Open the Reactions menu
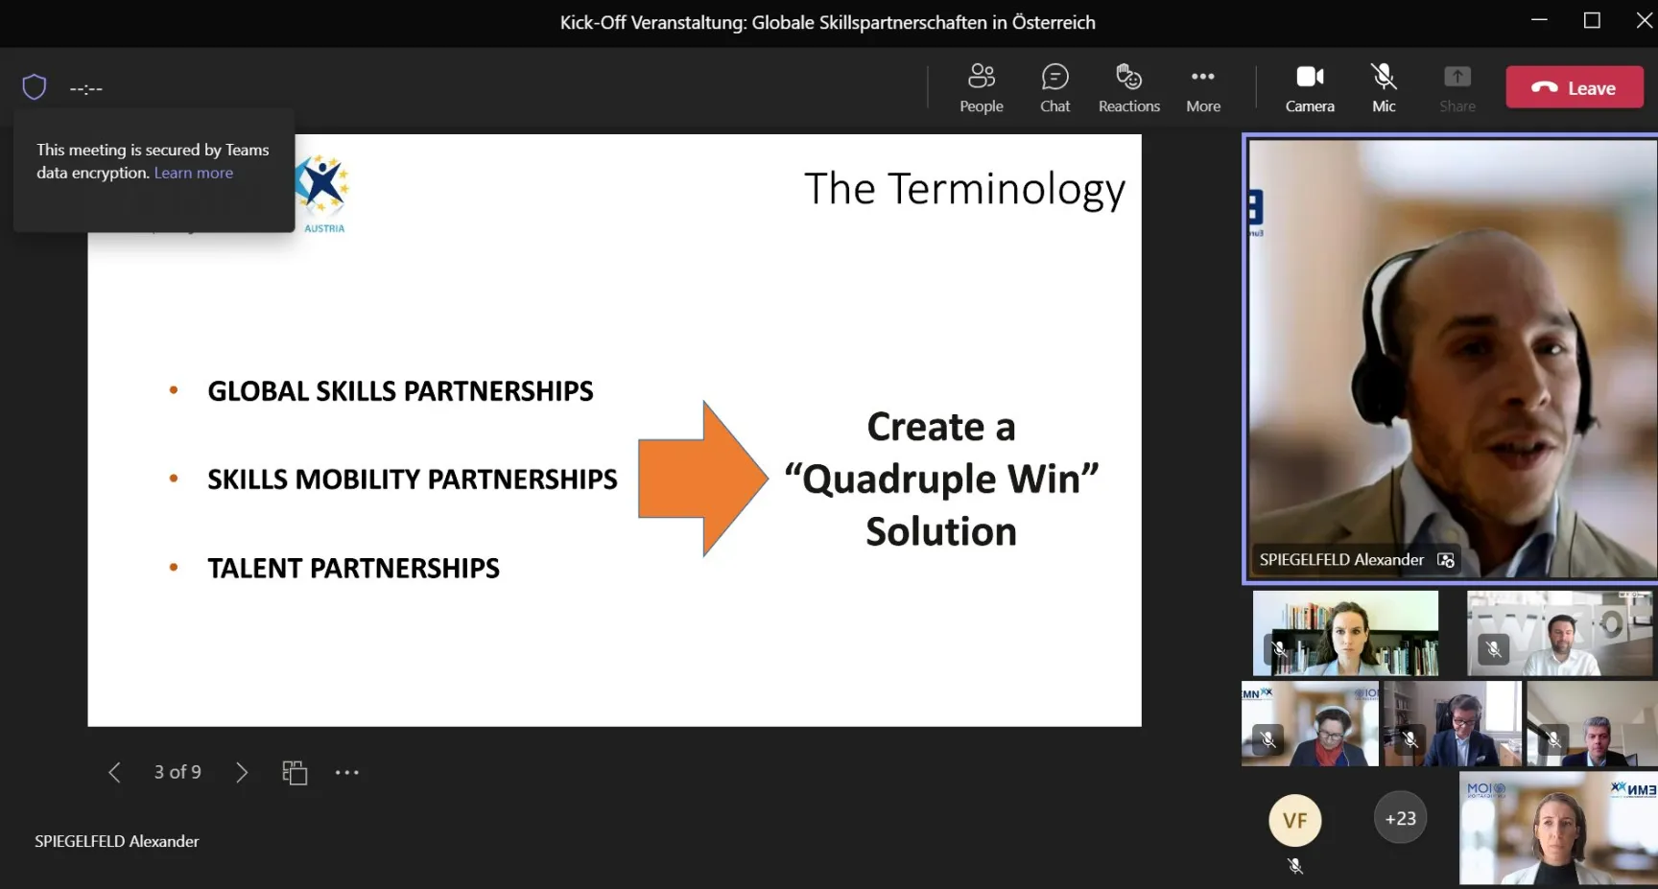This screenshot has width=1658, height=889. pyautogui.click(x=1128, y=87)
